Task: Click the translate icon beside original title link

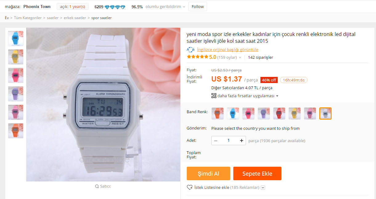Action: pyautogui.click(x=190, y=50)
